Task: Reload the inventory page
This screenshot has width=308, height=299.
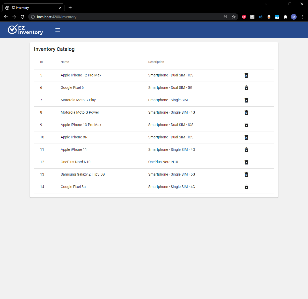Action: 22,17
